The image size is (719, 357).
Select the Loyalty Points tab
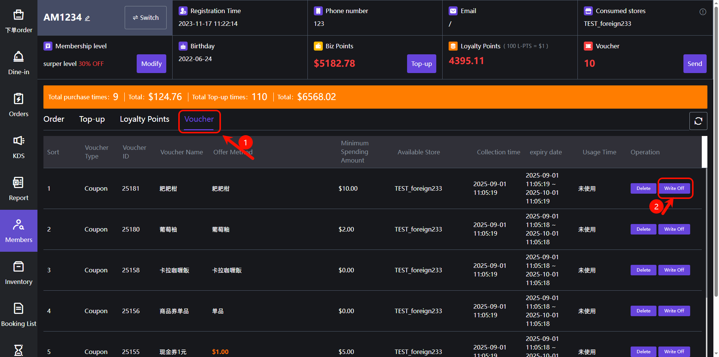(145, 119)
